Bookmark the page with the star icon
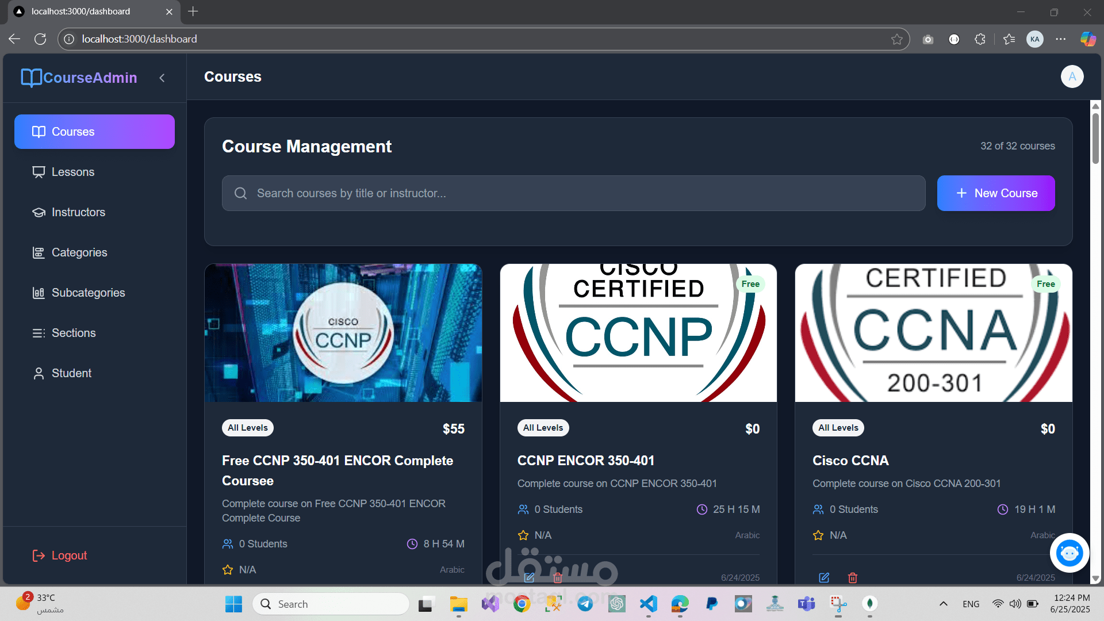The width and height of the screenshot is (1104, 621). (x=896, y=39)
